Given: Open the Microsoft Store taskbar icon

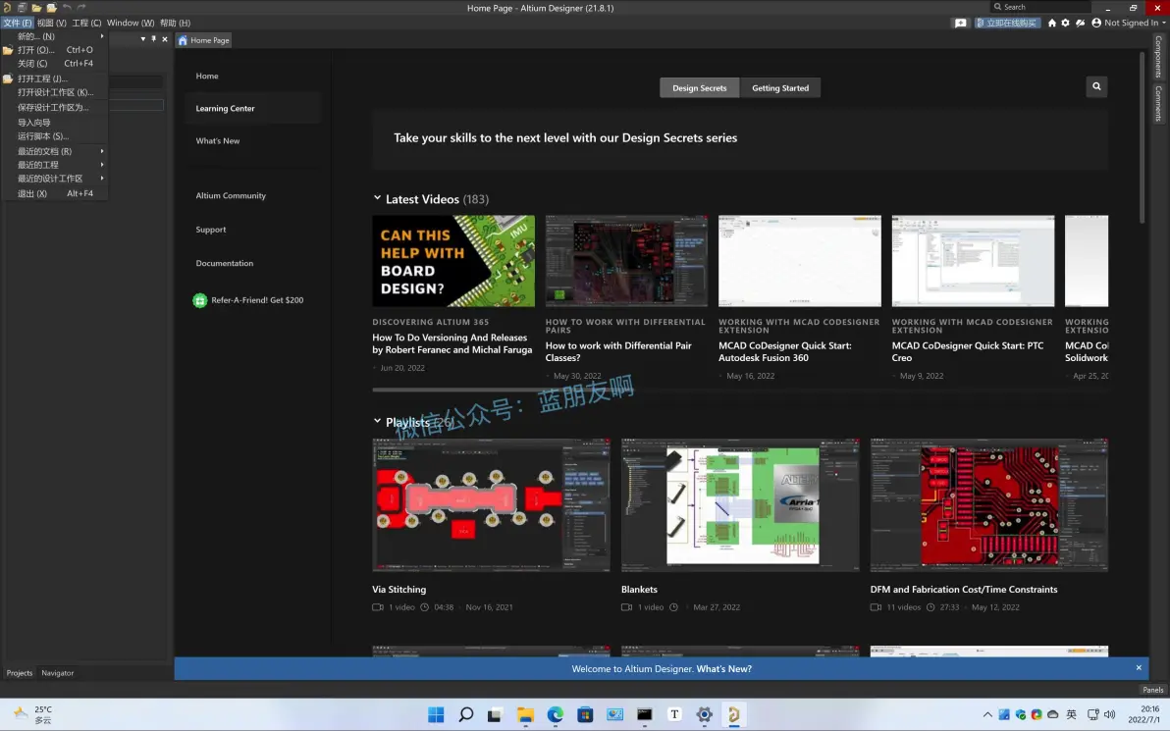Looking at the screenshot, I should (585, 714).
